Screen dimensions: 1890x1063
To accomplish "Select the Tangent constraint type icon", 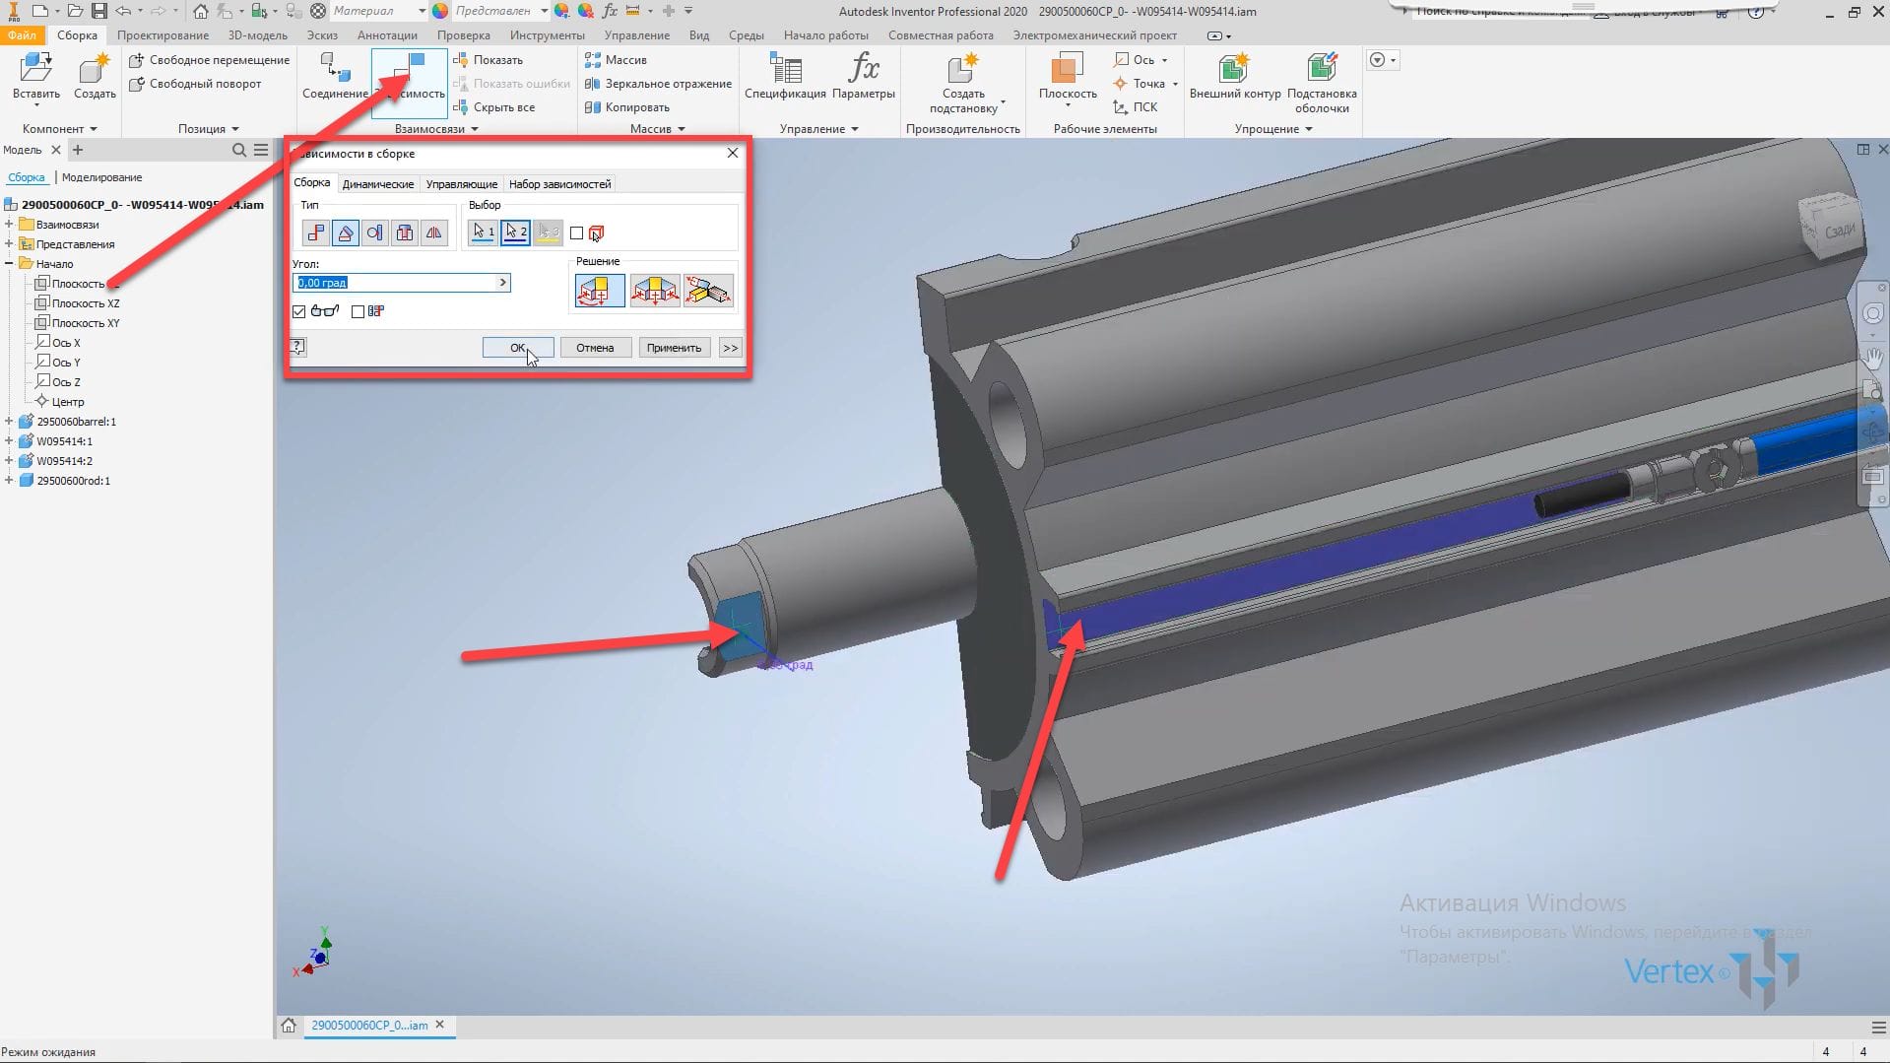I will tap(374, 233).
